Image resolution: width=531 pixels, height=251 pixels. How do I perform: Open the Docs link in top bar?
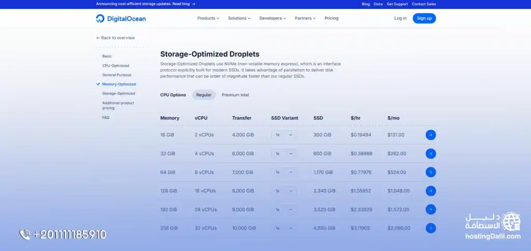[378, 4]
